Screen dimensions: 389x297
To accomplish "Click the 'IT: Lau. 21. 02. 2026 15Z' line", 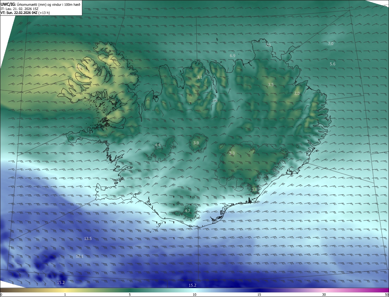I will 19,9.
